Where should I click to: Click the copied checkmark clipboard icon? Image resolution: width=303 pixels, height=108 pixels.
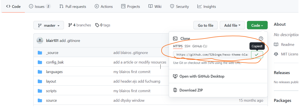click(257, 55)
